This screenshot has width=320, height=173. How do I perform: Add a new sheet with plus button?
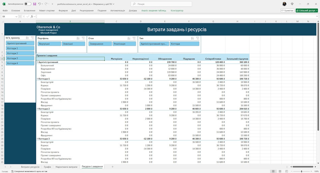point(113,167)
